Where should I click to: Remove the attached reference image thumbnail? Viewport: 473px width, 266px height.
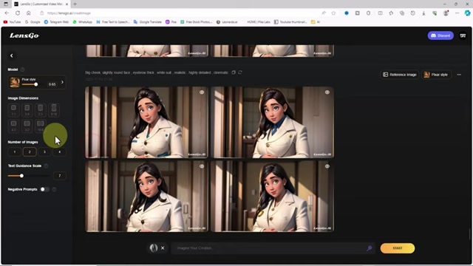coord(163,248)
